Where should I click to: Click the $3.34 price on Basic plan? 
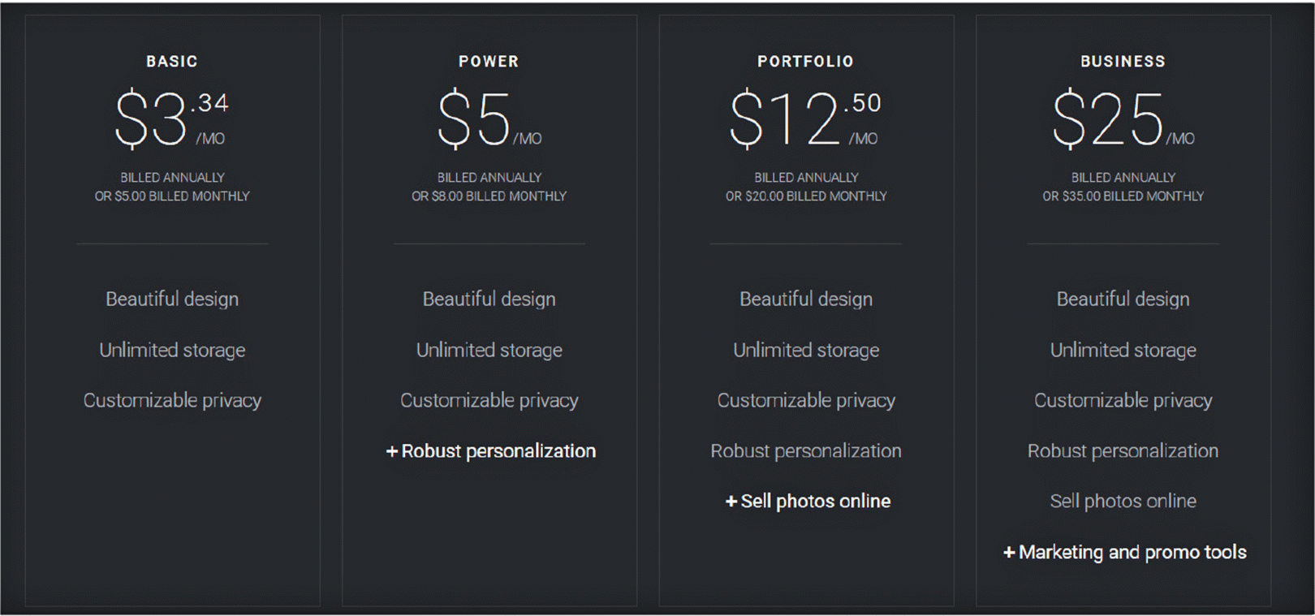pyautogui.click(x=171, y=114)
